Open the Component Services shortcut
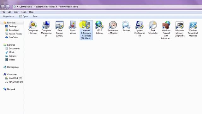Image resolution: width=202 pixels, height=114 pixels. pos(33,28)
